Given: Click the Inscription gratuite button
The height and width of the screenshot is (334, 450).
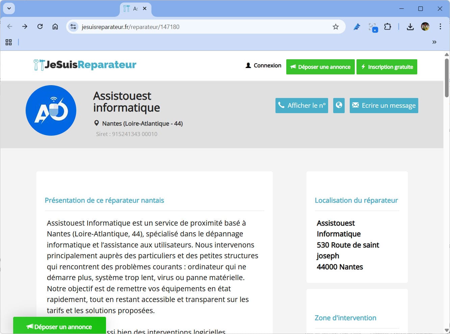Looking at the screenshot, I should [387, 67].
